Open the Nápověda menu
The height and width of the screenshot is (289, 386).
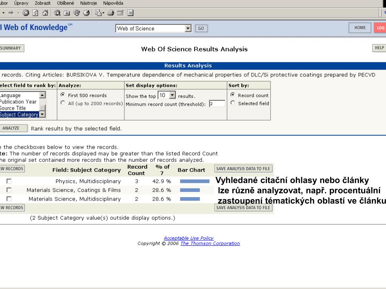click(x=113, y=3)
